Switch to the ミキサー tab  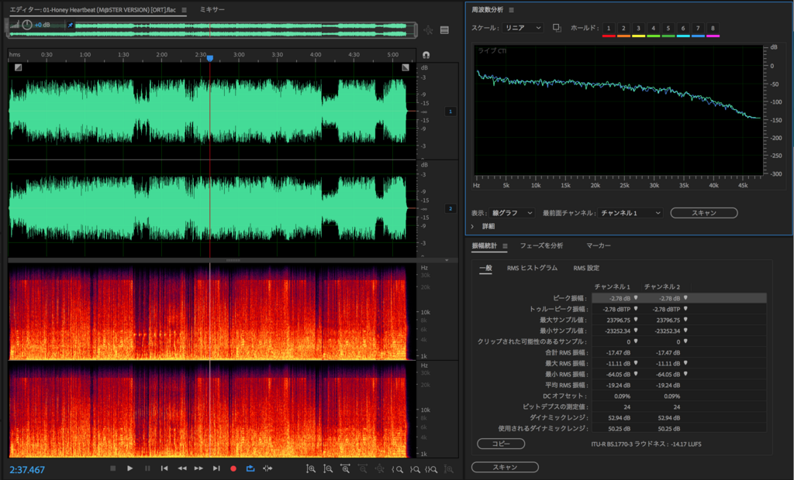pyautogui.click(x=212, y=9)
